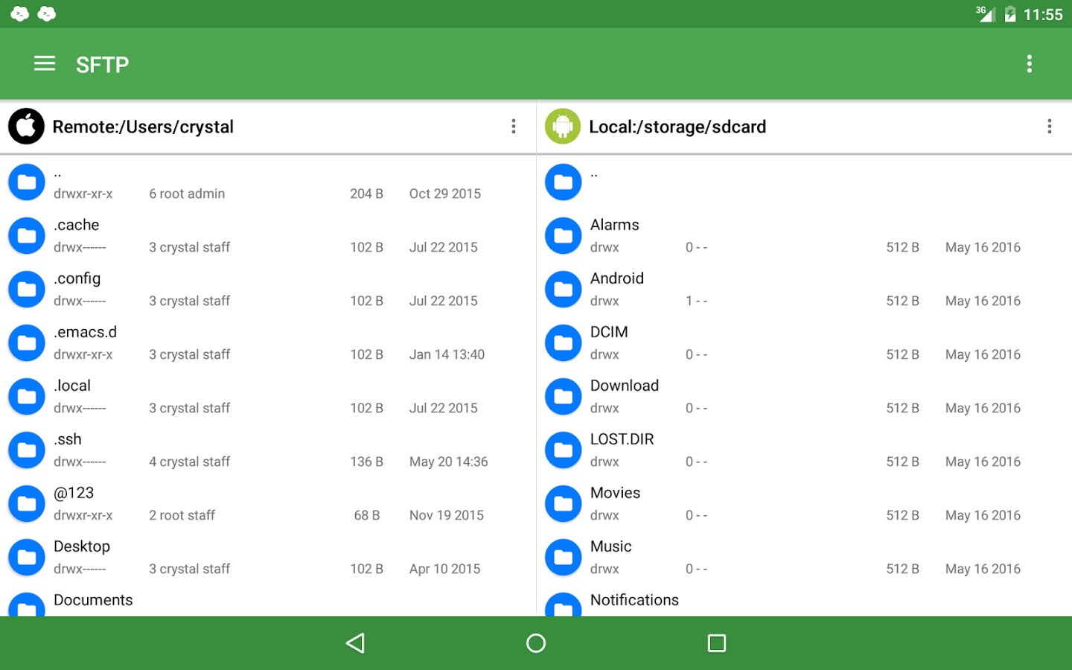Viewport: 1072px width, 670px height.
Task: Select the DCIM folder icon
Action: tap(564, 343)
